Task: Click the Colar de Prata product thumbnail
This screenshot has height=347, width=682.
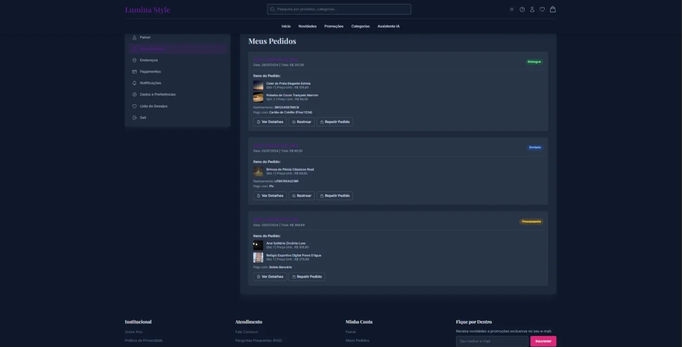Action: tap(258, 85)
